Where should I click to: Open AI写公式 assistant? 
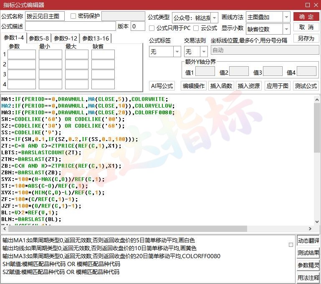tap(162, 86)
